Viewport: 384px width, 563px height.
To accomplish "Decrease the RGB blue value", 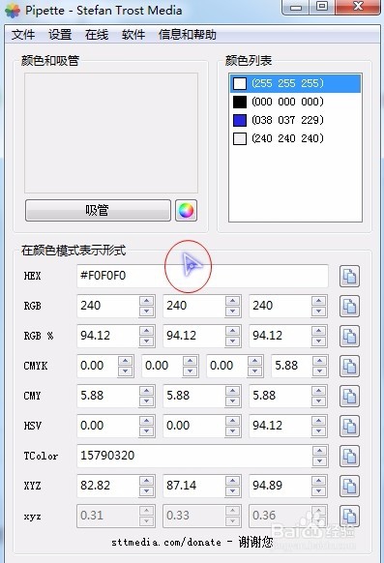I will [318, 311].
